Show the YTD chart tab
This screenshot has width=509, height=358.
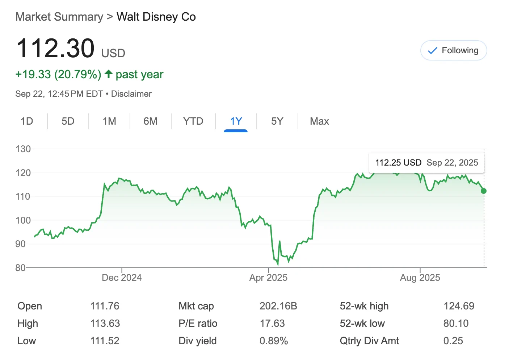coord(193,121)
